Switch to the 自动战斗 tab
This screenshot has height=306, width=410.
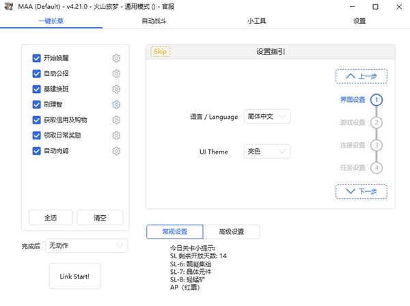click(x=154, y=21)
